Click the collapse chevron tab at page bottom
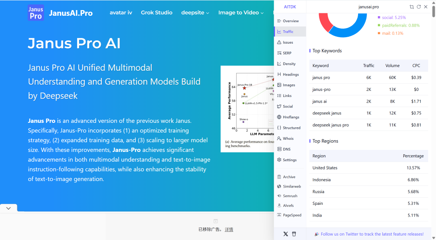Viewport: 436px width, 240px height. [x=8, y=208]
